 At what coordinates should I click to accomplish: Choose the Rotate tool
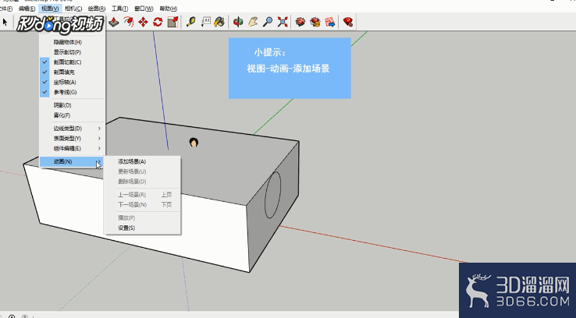[158, 22]
